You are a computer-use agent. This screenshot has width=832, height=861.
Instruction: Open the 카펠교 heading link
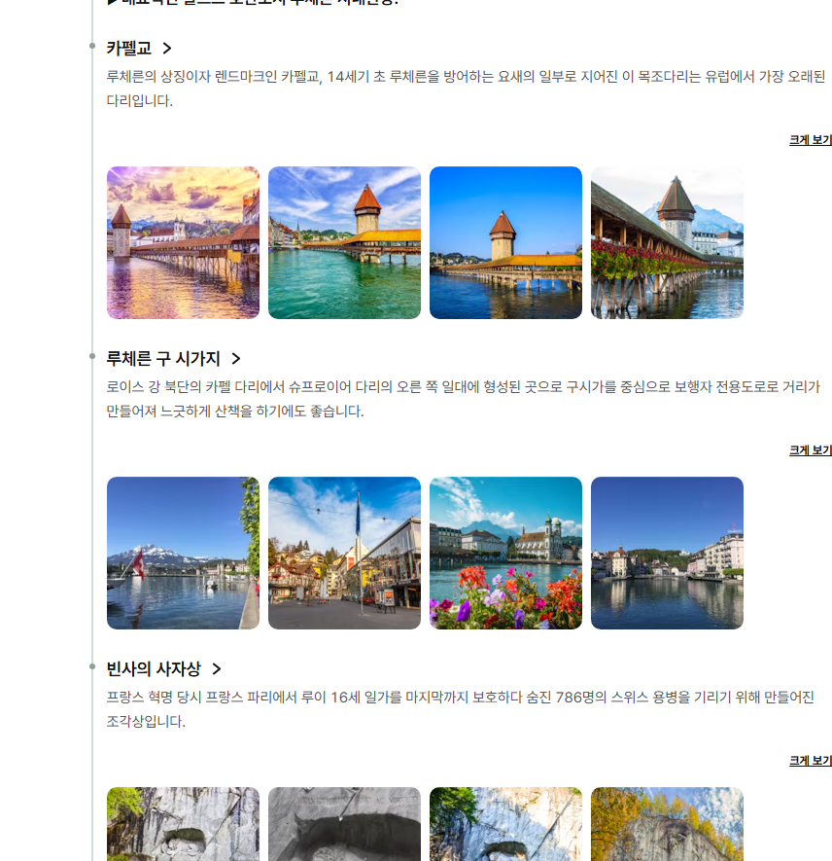coord(128,49)
